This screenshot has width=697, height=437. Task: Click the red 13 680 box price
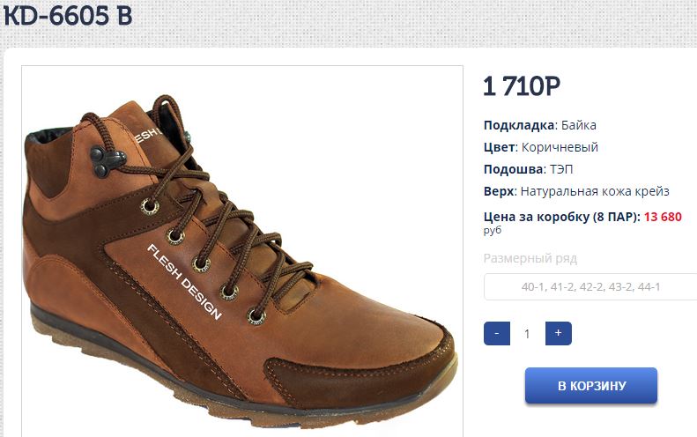click(x=663, y=217)
